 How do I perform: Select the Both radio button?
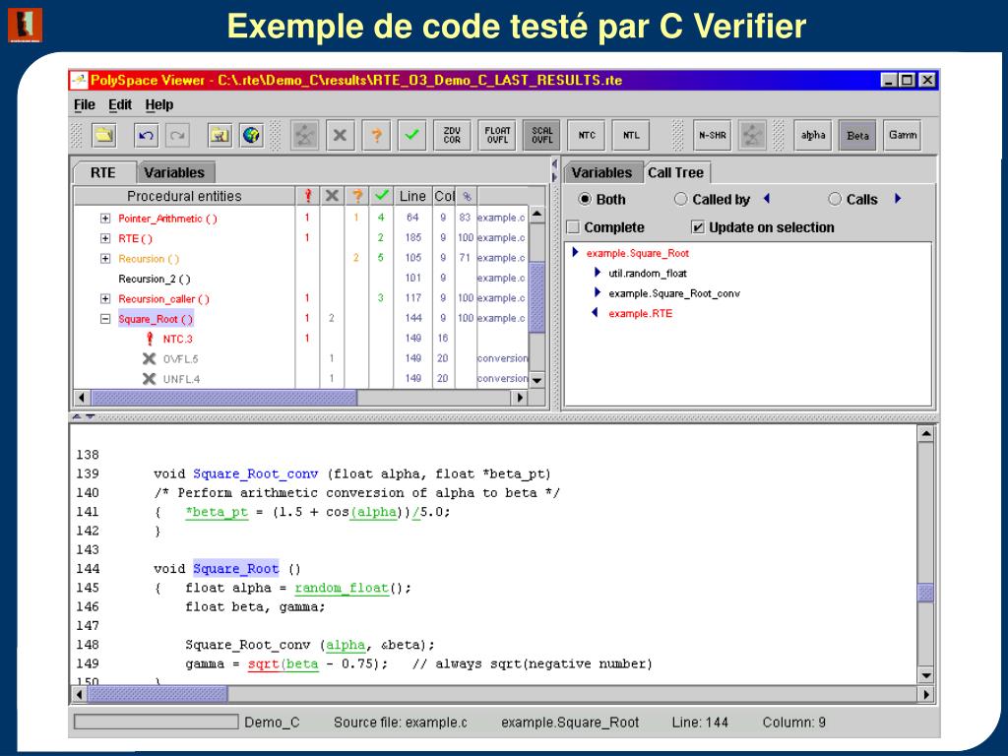pyautogui.click(x=585, y=199)
